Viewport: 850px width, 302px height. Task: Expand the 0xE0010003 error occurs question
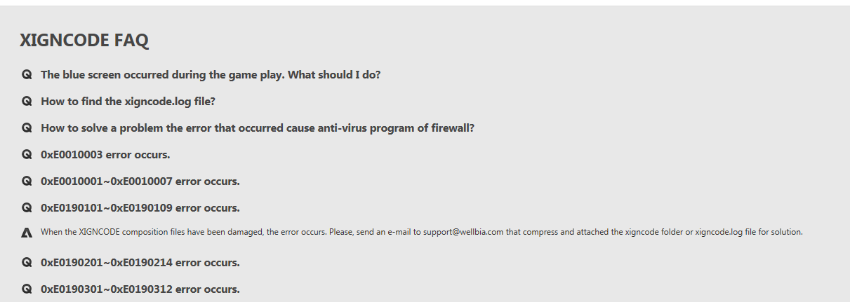click(105, 154)
